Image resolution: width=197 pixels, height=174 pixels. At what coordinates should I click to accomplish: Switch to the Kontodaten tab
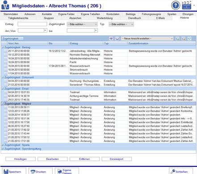click(x=113, y=14)
